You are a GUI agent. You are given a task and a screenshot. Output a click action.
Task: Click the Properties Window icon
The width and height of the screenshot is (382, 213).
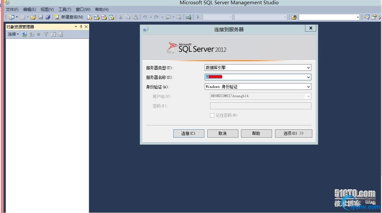374,17
